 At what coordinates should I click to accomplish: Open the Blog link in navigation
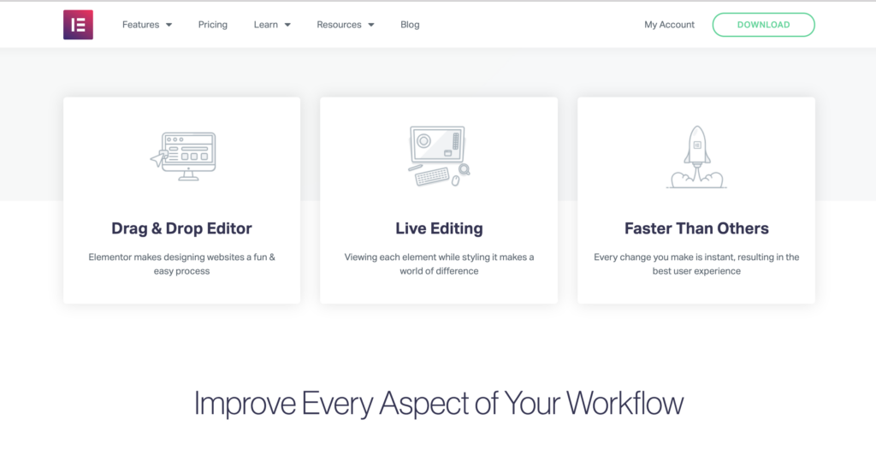(x=410, y=25)
